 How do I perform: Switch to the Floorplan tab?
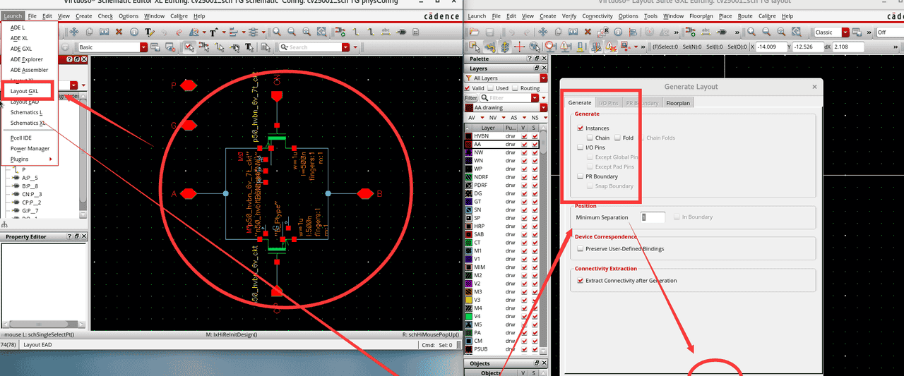678,103
